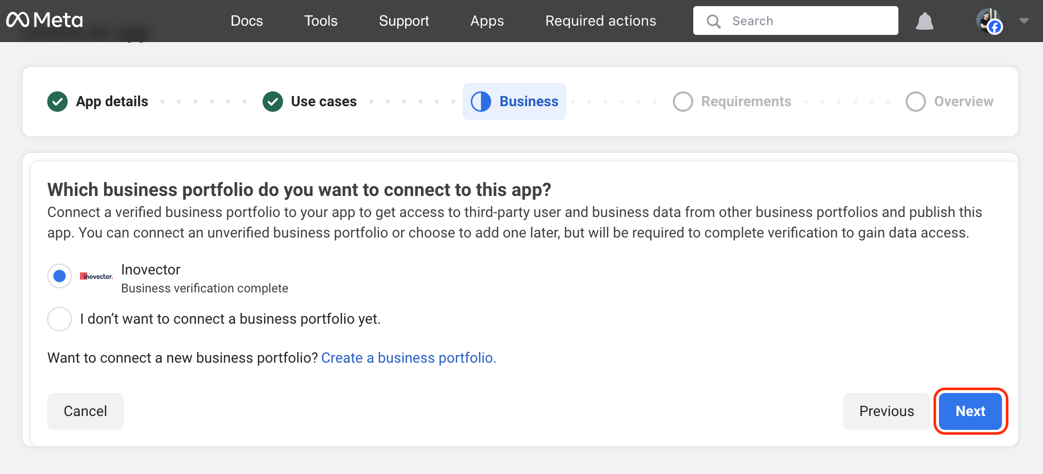
Task: Click the search magnifier icon
Action: point(713,21)
